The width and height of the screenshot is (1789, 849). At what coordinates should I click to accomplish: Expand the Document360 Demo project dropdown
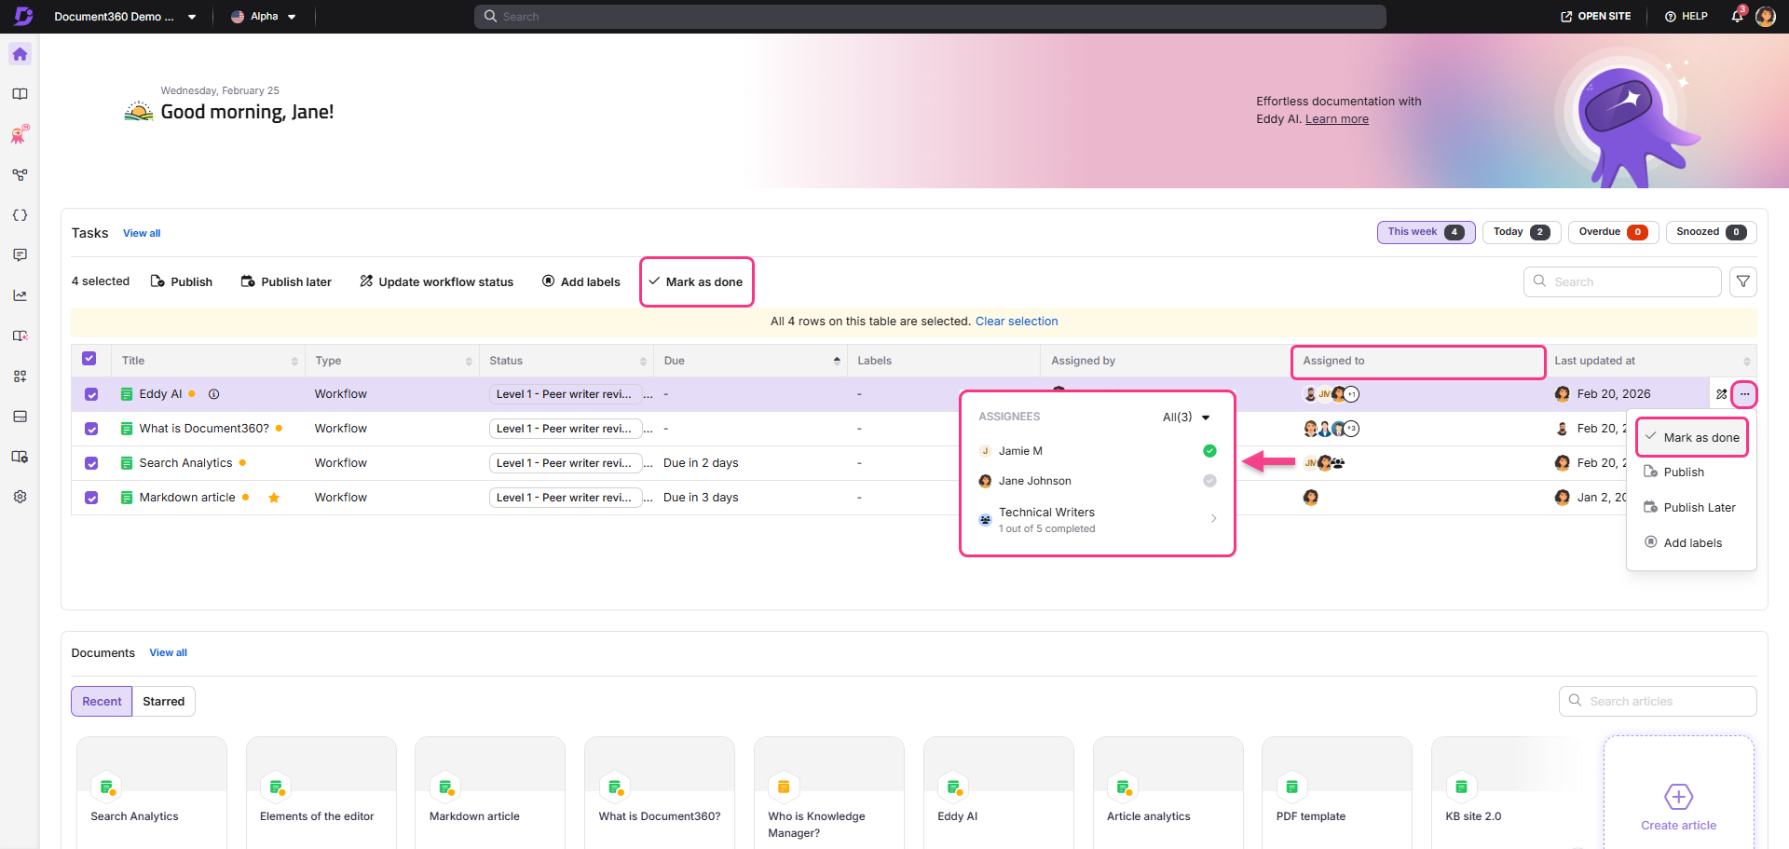click(x=192, y=16)
